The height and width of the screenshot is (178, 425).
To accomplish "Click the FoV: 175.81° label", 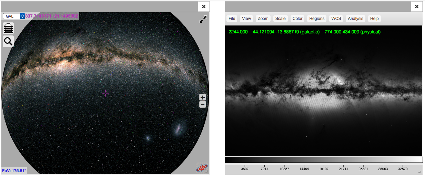I will pos(14,170).
